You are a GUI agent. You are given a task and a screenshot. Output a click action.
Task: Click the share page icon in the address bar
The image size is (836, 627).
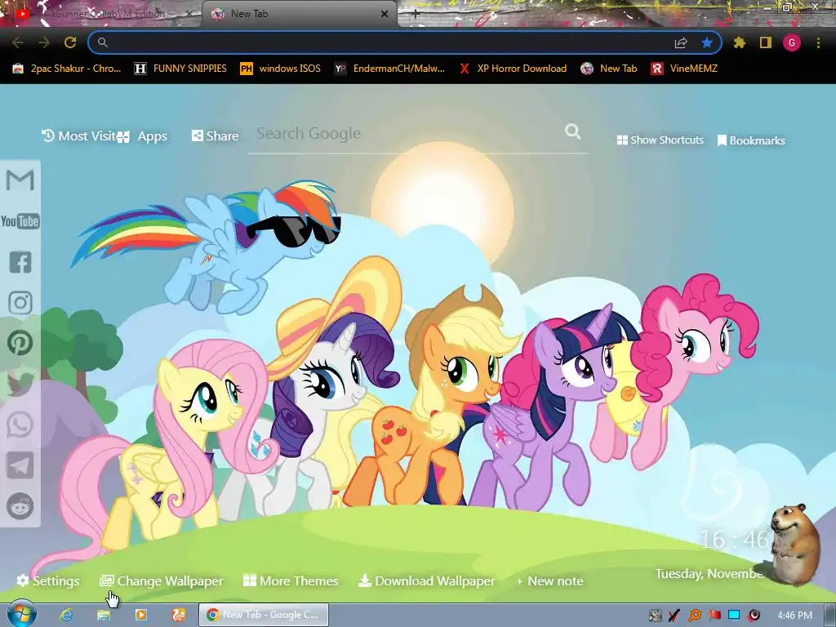tap(681, 42)
